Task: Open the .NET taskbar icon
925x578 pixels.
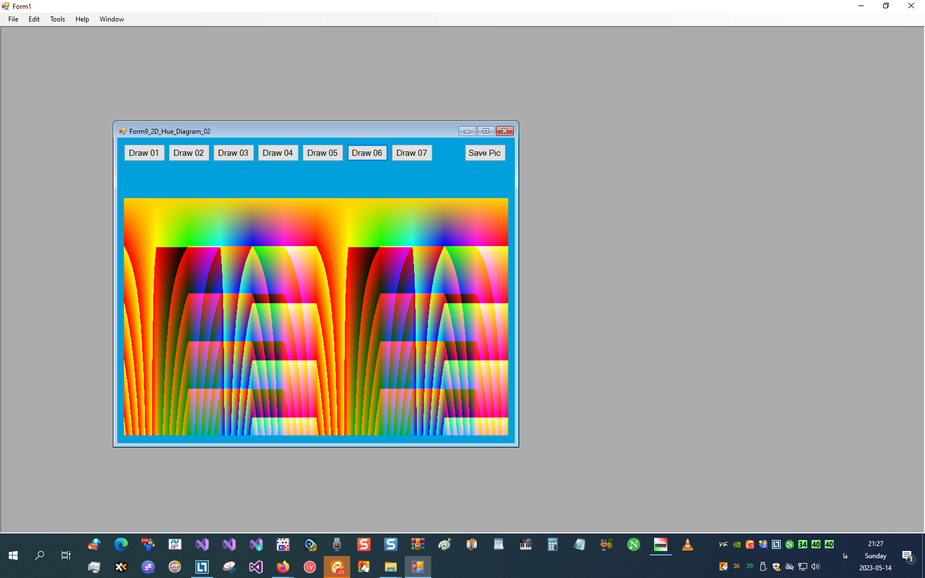Action: 175,544
